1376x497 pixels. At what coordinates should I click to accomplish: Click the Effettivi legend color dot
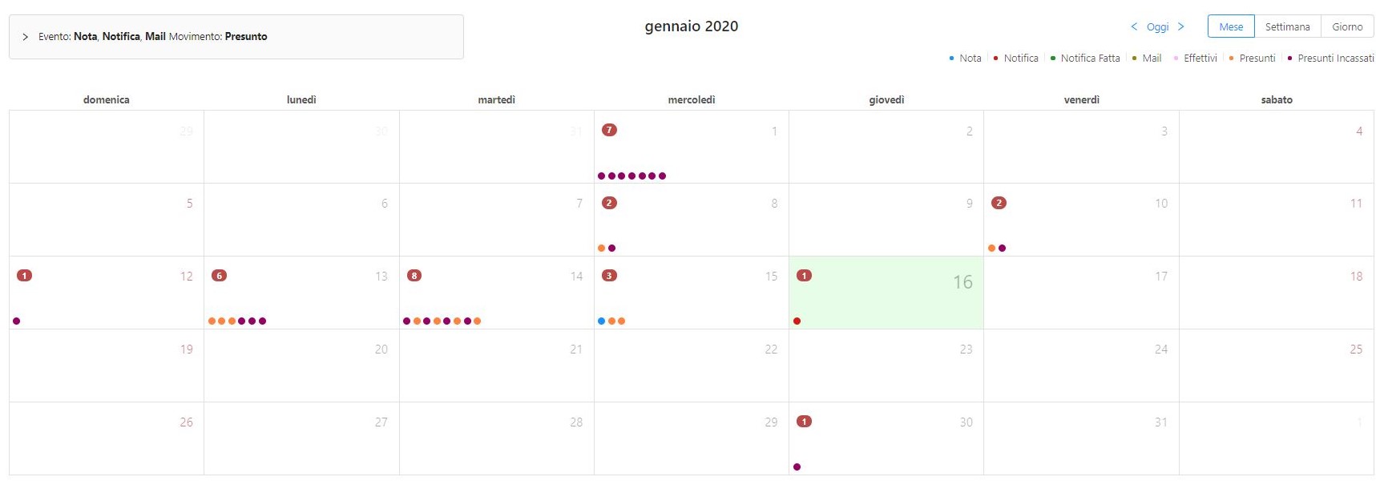pos(1176,59)
